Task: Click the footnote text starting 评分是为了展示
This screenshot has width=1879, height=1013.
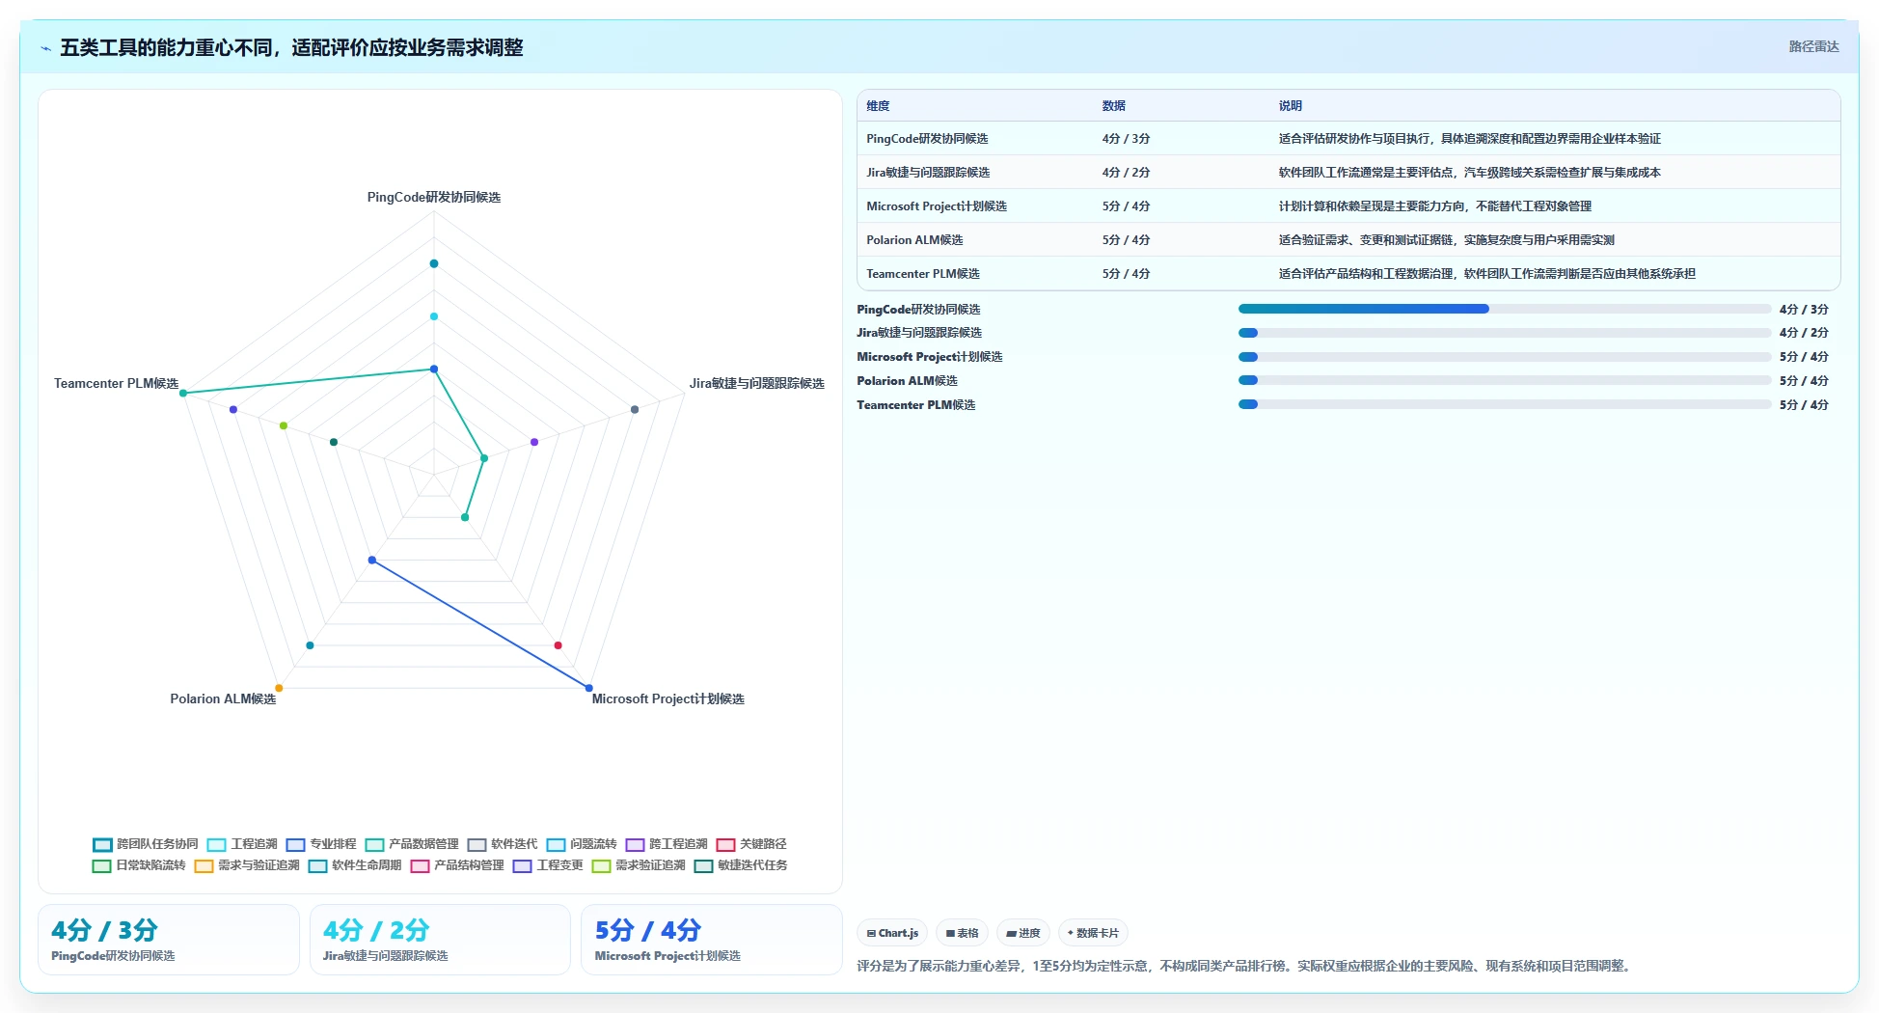Action: pos(1245,966)
